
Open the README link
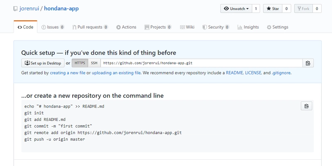point(234,73)
